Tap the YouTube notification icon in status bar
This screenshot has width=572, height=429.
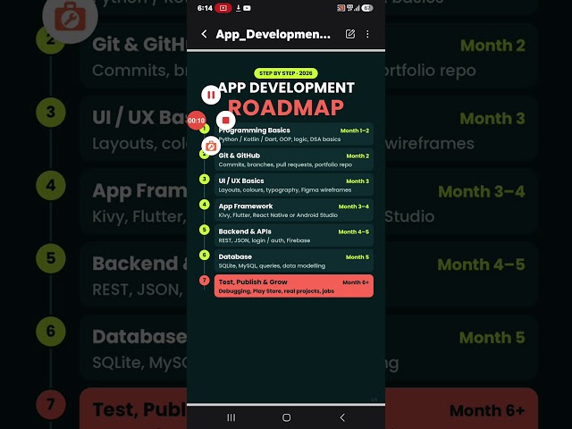pyautogui.click(x=247, y=8)
